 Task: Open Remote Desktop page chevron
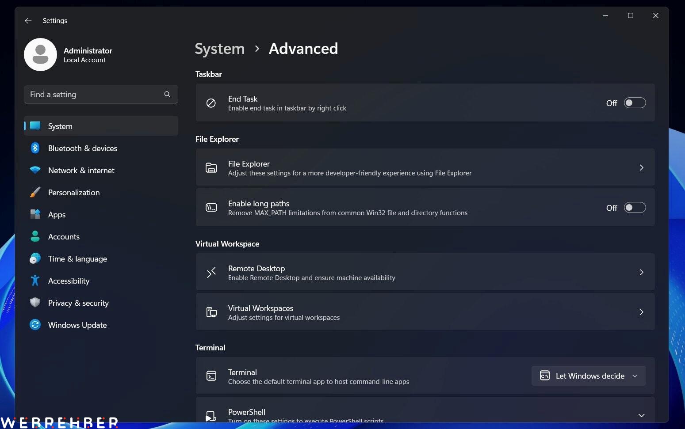641,272
